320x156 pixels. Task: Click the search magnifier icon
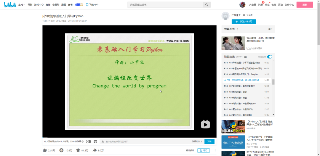click(207, 5)
